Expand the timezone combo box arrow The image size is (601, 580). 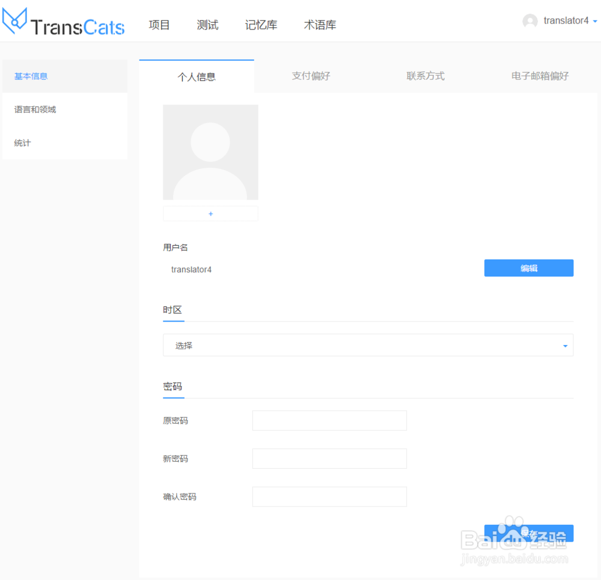[x=564, y=346]
